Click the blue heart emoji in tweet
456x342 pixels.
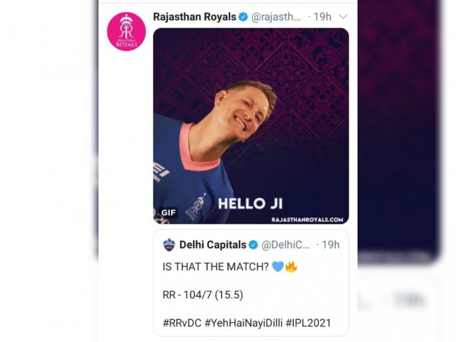click(x=278, y=266)
